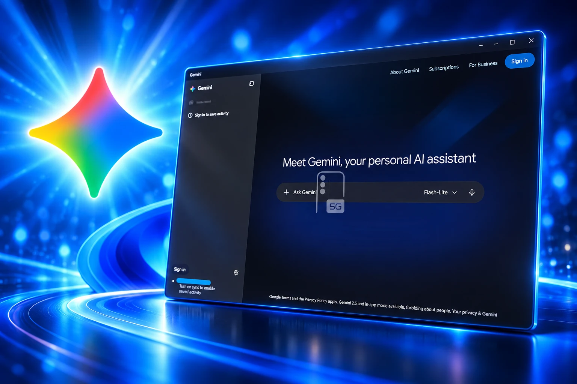Open the Google Terms link in the footer
Viewport: 577px width, 384px height.
tap(280, 297)
